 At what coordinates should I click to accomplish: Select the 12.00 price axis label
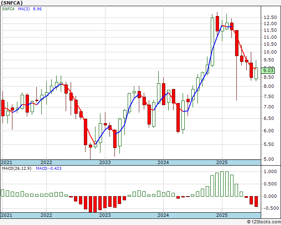[270, 23]
